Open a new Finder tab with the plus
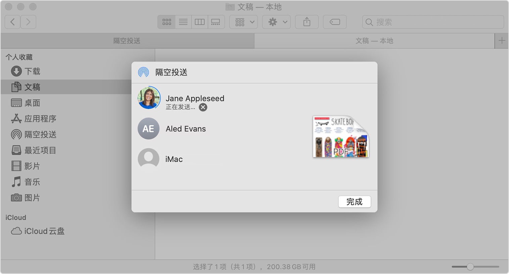 pyautogui.click(x=501, y=41)
